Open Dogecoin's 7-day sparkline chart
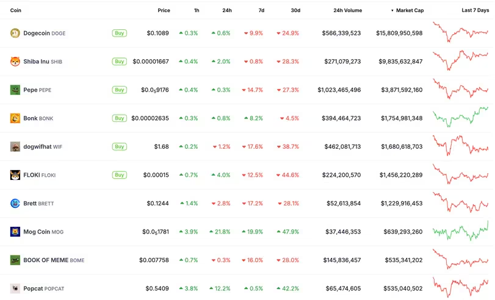This screenshot has height=300, width=495. pos(460,32)
